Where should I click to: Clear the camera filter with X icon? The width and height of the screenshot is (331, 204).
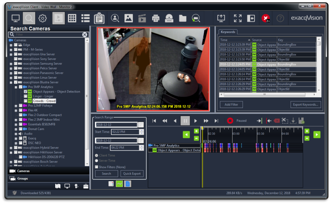point(85,35)
